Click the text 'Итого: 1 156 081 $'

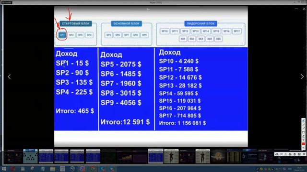182,123
